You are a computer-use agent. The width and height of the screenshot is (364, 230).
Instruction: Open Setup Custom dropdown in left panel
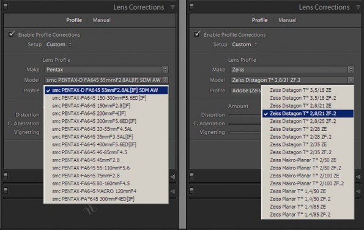click(x=59, y=44)
